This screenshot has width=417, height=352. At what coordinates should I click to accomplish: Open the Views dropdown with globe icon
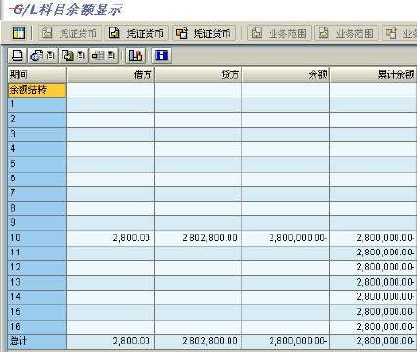tap(43, 56)
